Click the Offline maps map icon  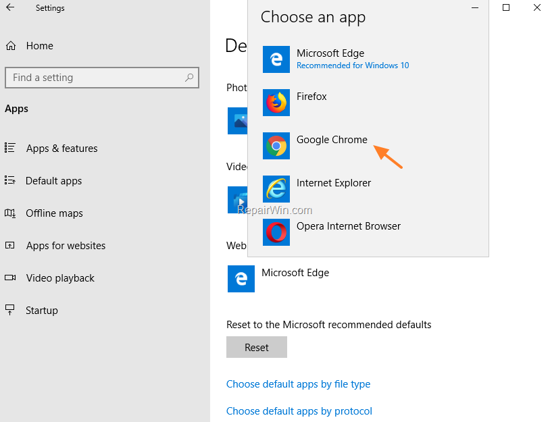pyautogui.click(x=10, y=213)
